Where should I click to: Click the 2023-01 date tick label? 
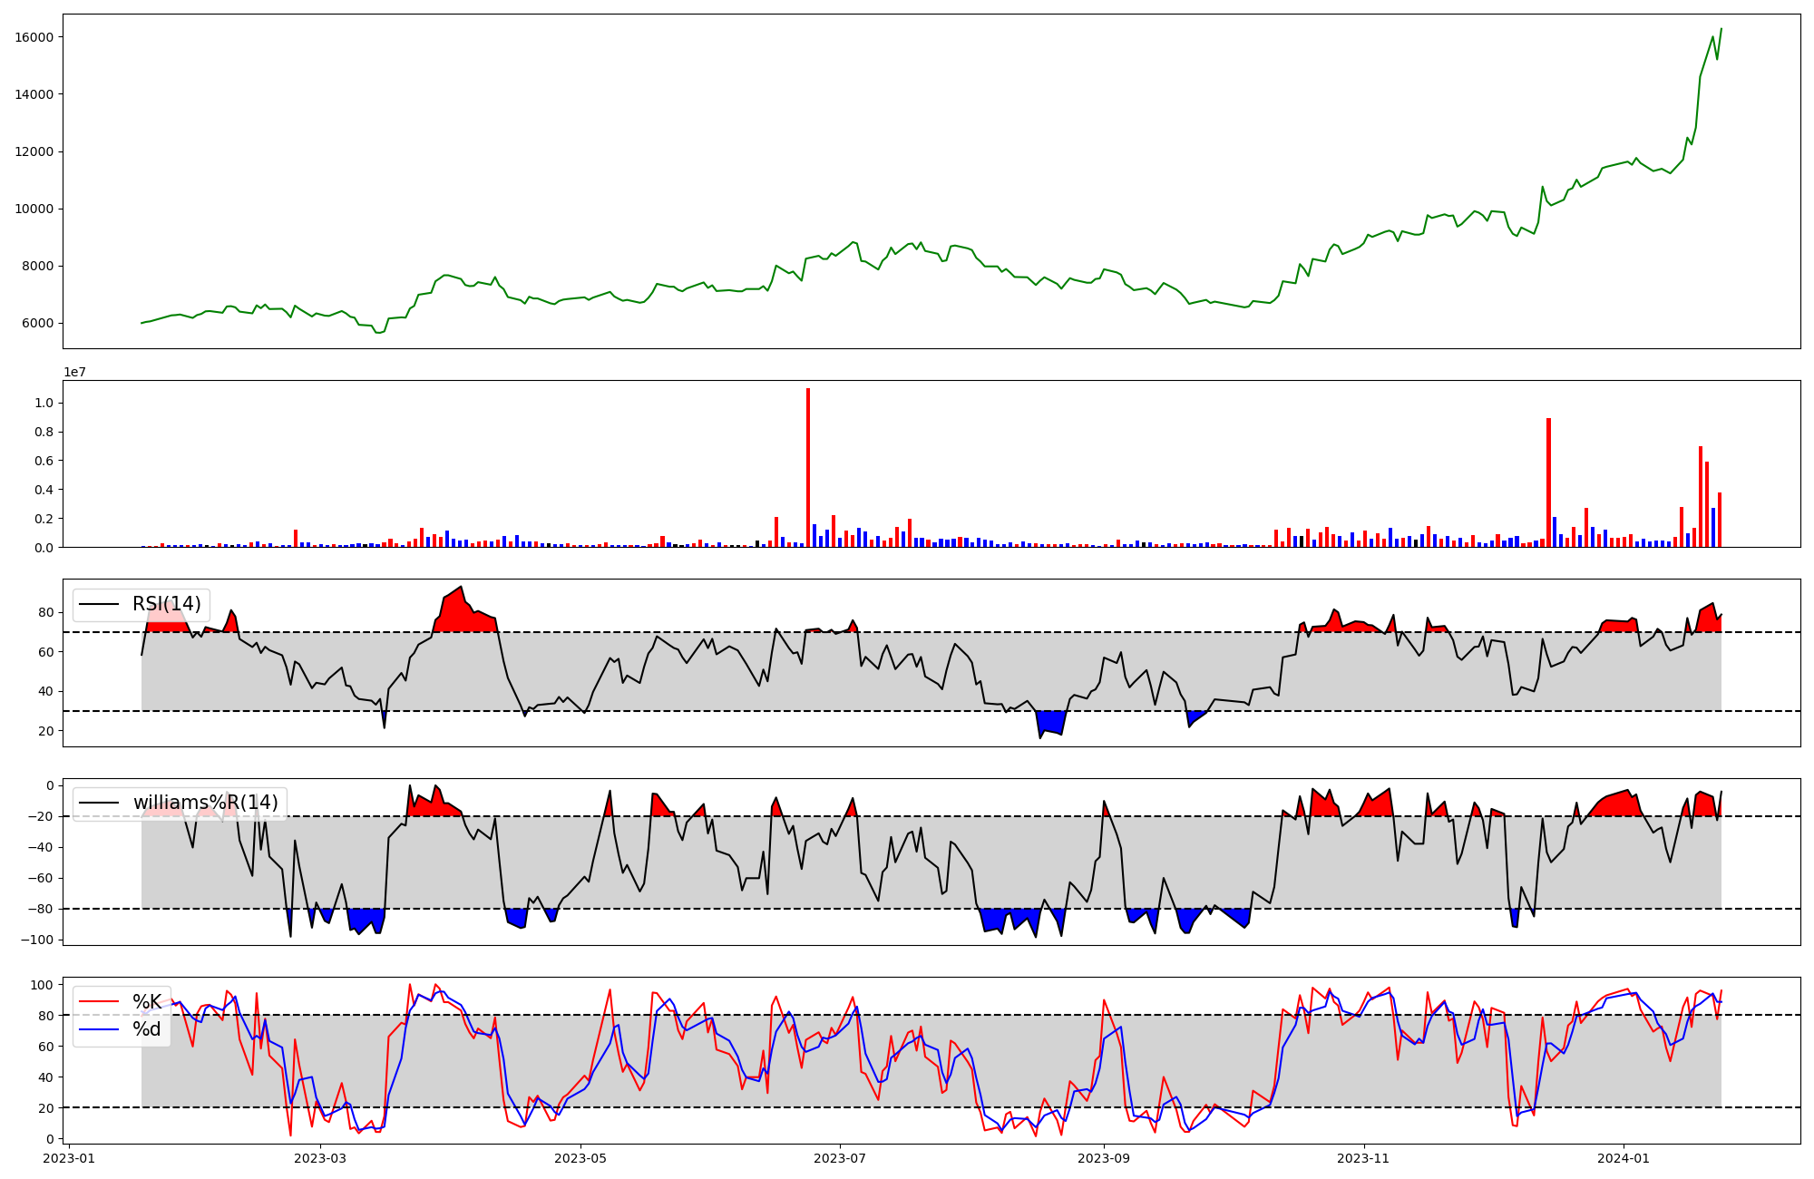tap(70, 1158)
